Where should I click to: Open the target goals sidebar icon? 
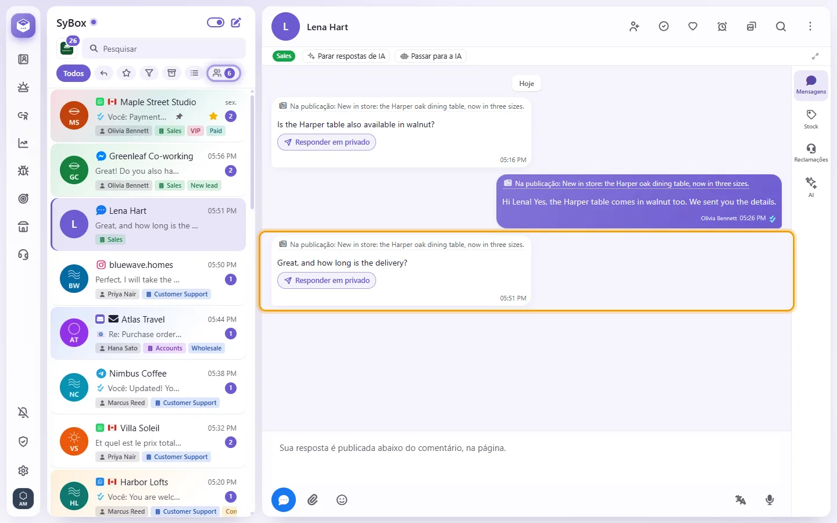23,199
